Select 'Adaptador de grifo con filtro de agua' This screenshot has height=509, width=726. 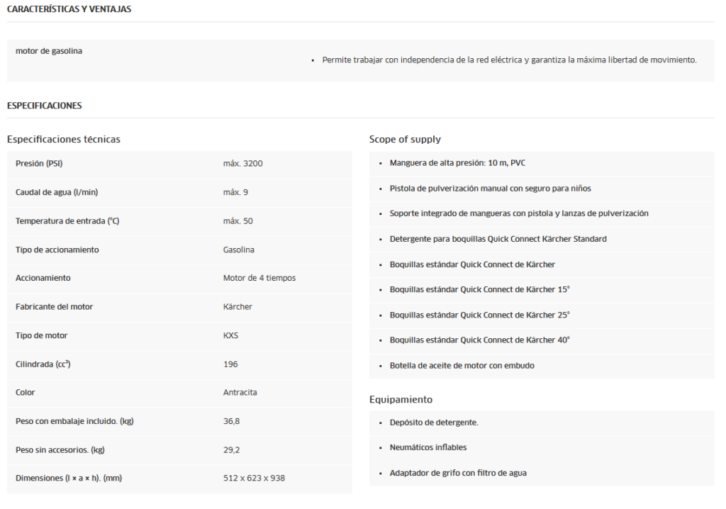pos(458,473)
